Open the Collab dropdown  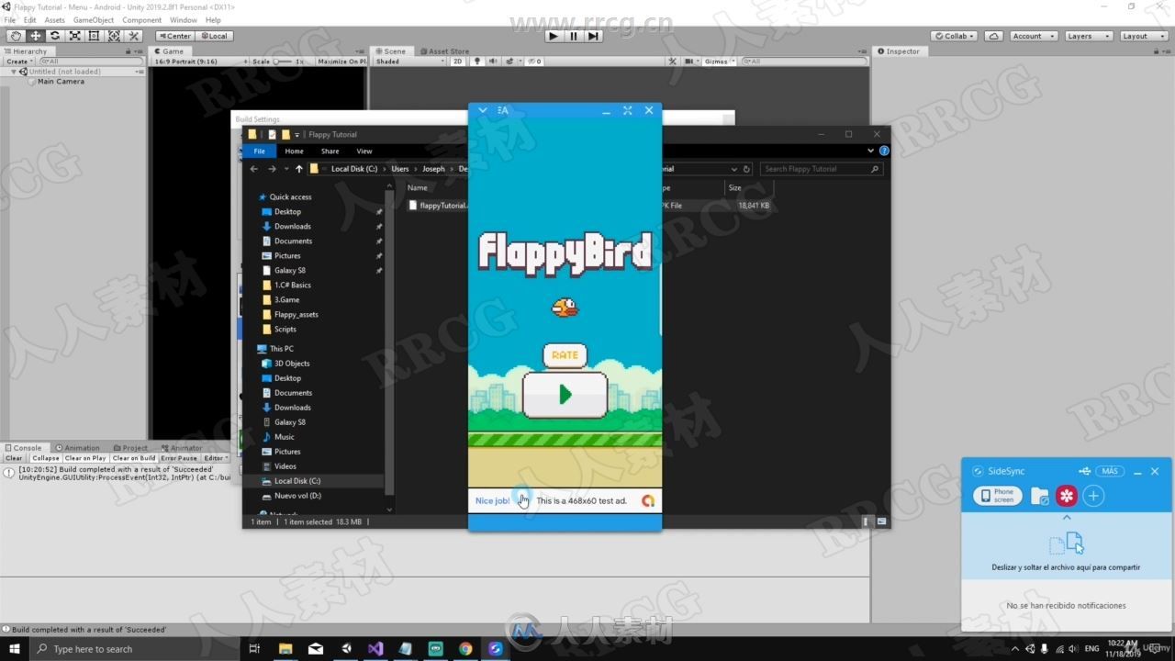click(x=954, y=36)
